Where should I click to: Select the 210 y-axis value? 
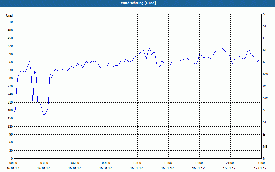click(x=10, y=102)
